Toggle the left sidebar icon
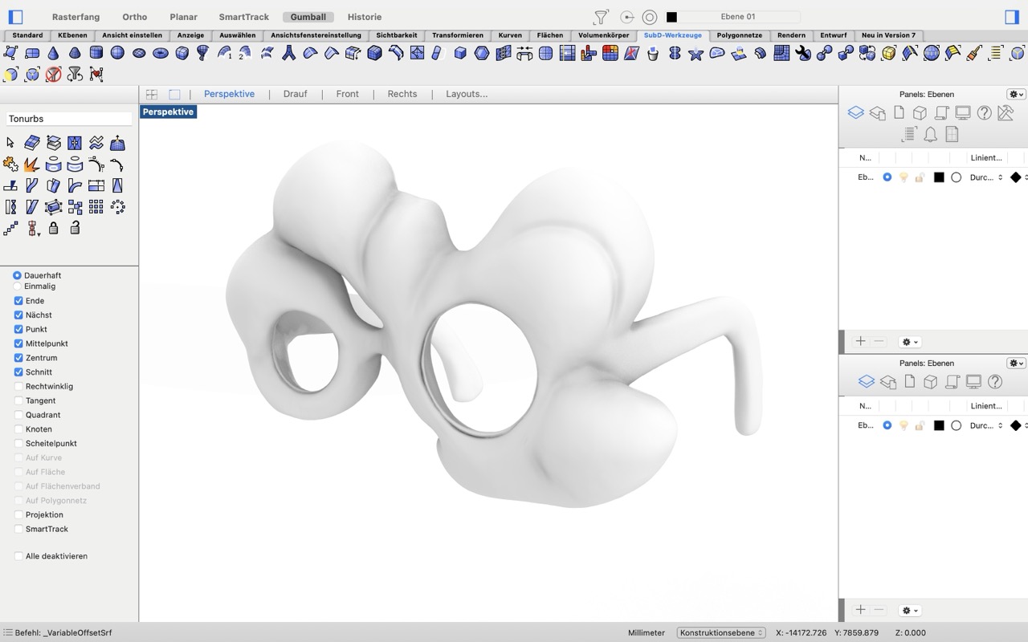 click(x=15, y=17)
